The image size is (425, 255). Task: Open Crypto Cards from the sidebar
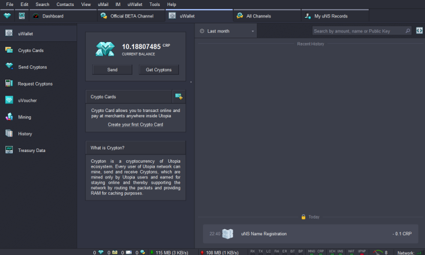[38, 50]
